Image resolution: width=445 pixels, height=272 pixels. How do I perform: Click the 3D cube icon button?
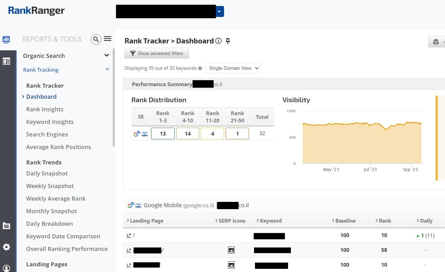point(436,42)
